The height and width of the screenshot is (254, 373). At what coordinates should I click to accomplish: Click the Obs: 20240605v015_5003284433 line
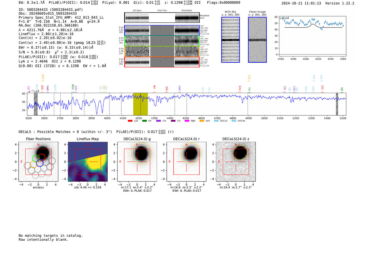[48, 14]
